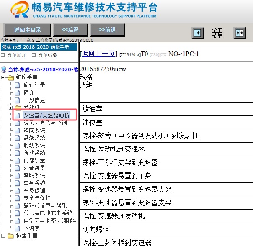
Task: Open the 内部装置 tree item
Action: pos(34,160)
